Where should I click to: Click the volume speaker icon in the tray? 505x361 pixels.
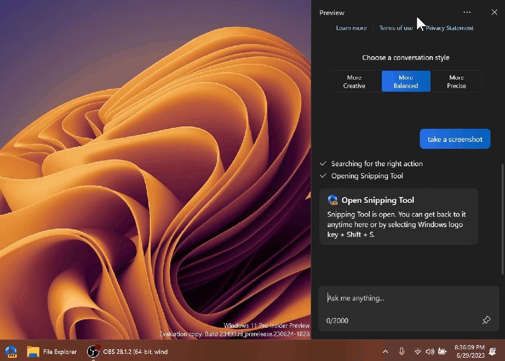click(x=430, y=352)
